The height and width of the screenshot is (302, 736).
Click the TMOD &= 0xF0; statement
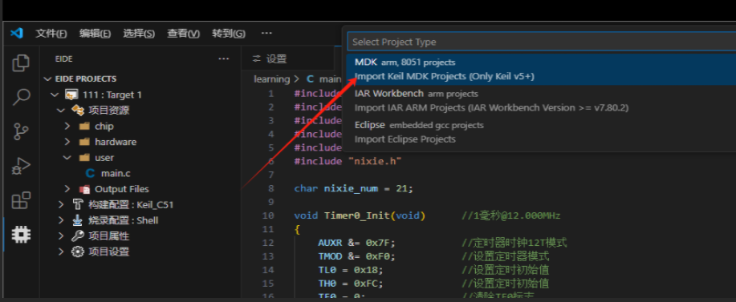pos(356,256)
